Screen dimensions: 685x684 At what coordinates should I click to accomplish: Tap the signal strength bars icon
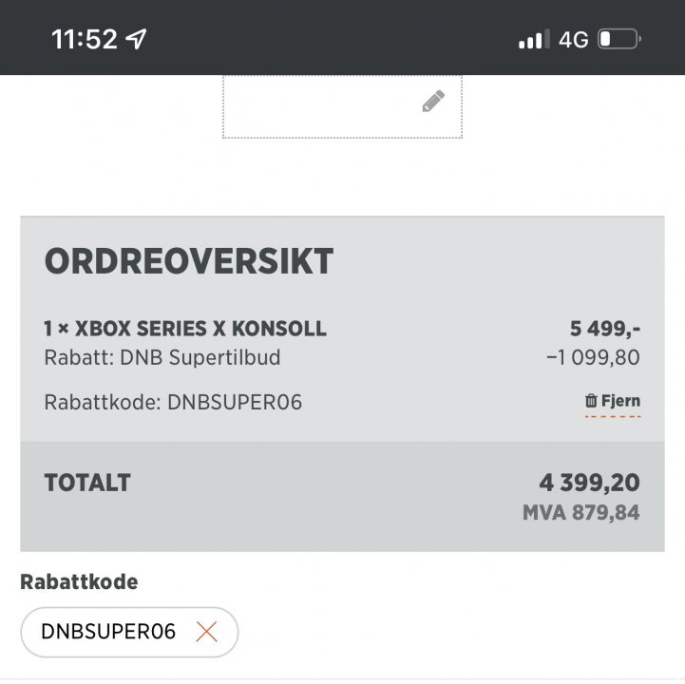(534, 40)
